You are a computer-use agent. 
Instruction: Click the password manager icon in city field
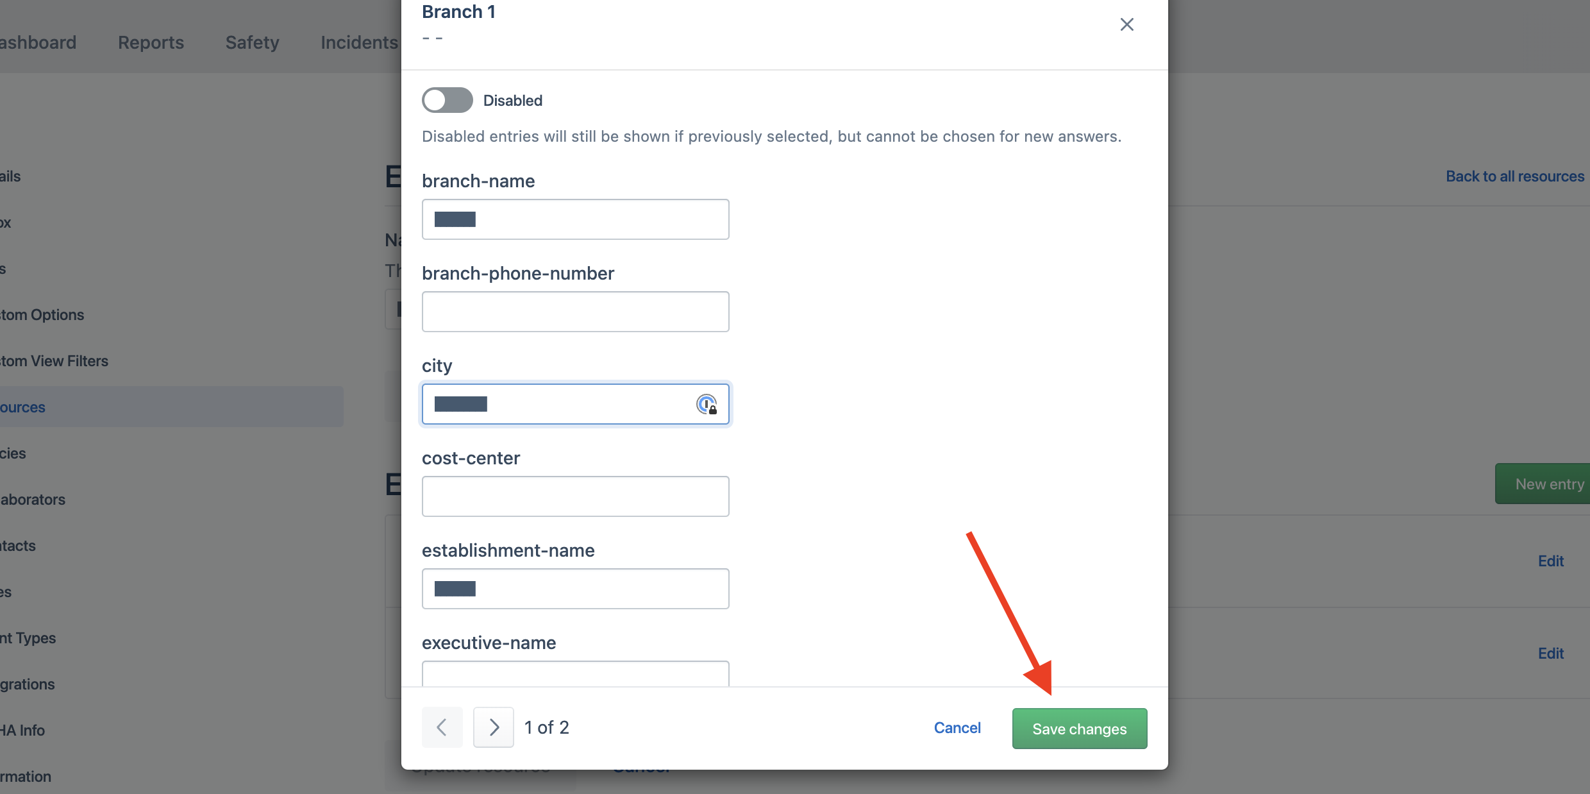[707, 404]
